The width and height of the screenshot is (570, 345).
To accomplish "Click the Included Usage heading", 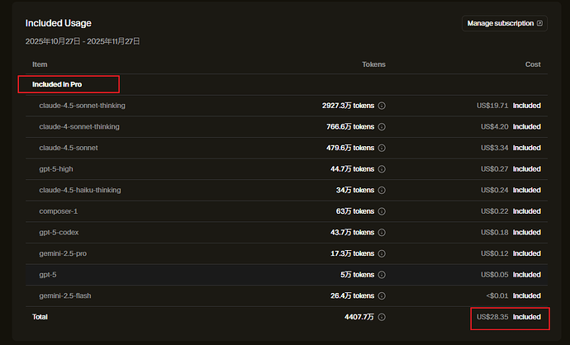I will click(58, 23).
